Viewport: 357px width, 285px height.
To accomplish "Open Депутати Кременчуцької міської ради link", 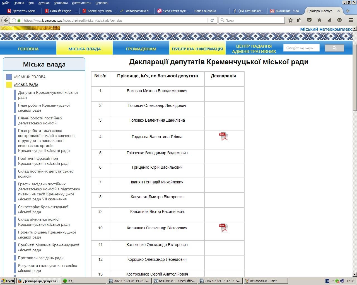I will click(x=48, y=95).
